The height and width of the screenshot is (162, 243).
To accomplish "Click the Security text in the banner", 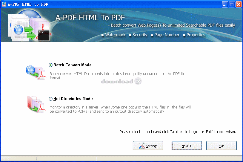I will [x=140, y=35].
